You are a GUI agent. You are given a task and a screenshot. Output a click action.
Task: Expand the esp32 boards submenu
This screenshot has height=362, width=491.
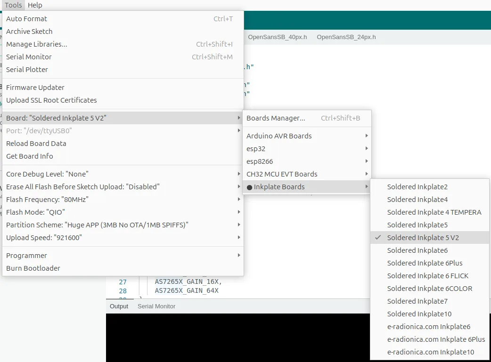[256, 149]
